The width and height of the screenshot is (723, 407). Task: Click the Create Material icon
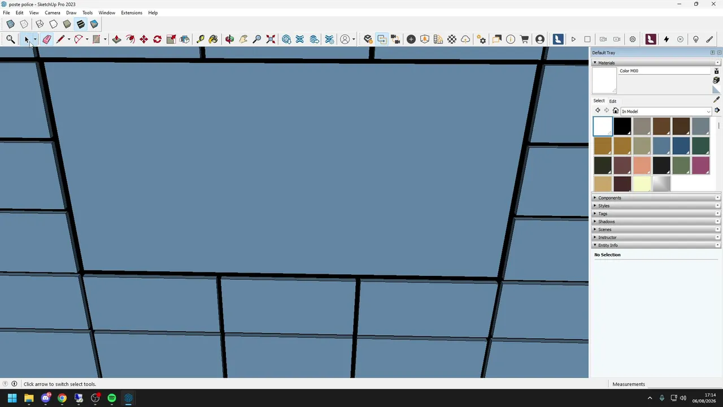point(716,80)
